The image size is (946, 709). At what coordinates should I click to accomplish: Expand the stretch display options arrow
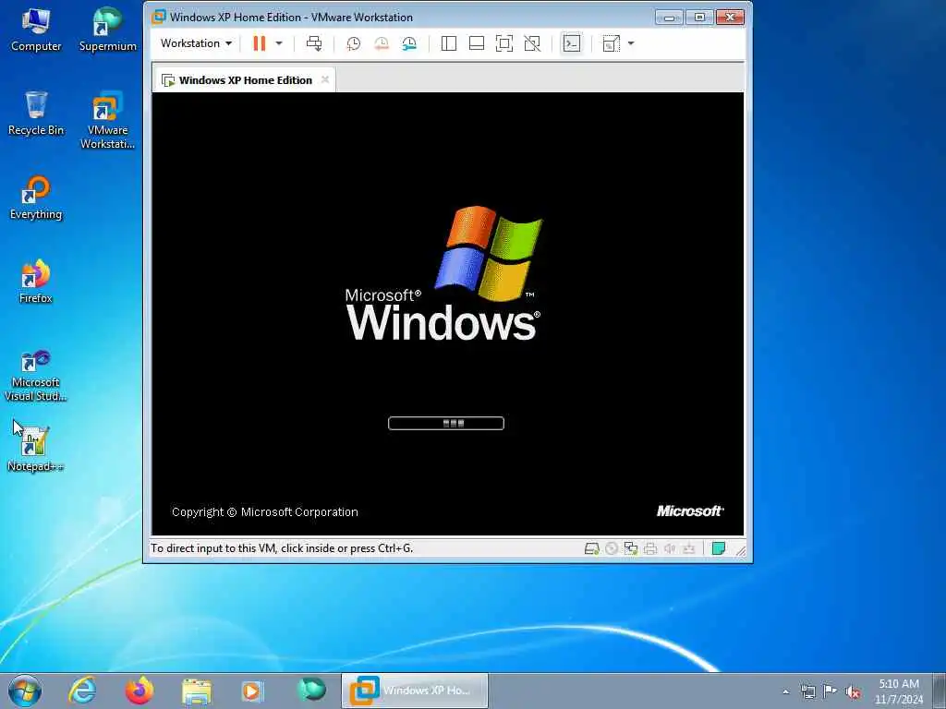point(631,43)
